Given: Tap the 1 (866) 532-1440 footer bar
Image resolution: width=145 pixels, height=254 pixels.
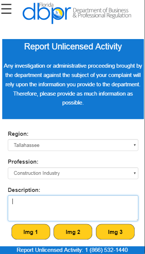Looking at the screenshot, I should point(72,250).
